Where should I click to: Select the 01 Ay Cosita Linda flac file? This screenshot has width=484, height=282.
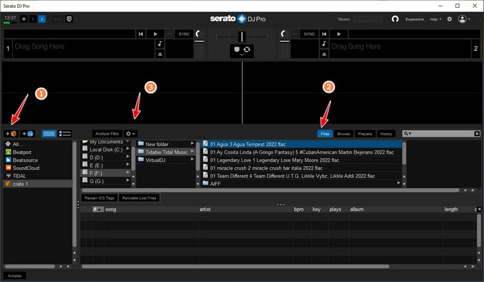301,152
